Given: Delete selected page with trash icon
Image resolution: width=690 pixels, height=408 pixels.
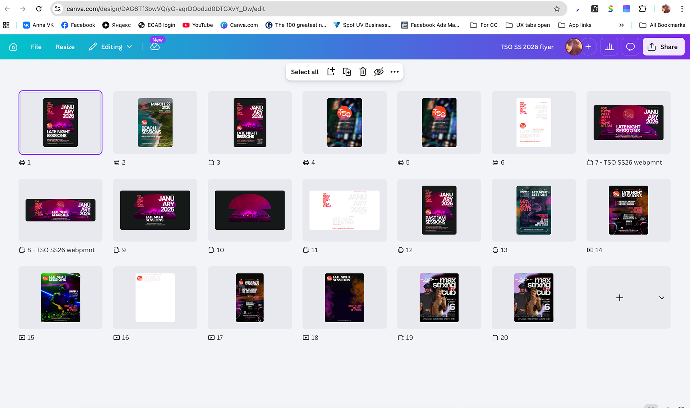Looking at the screenshot, I should coord(363,72).
